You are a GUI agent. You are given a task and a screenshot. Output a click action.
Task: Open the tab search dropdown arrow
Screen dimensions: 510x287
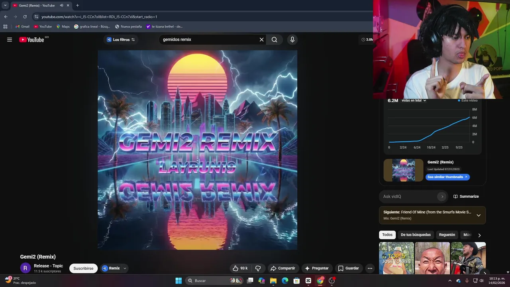click(x=5, y=5)
